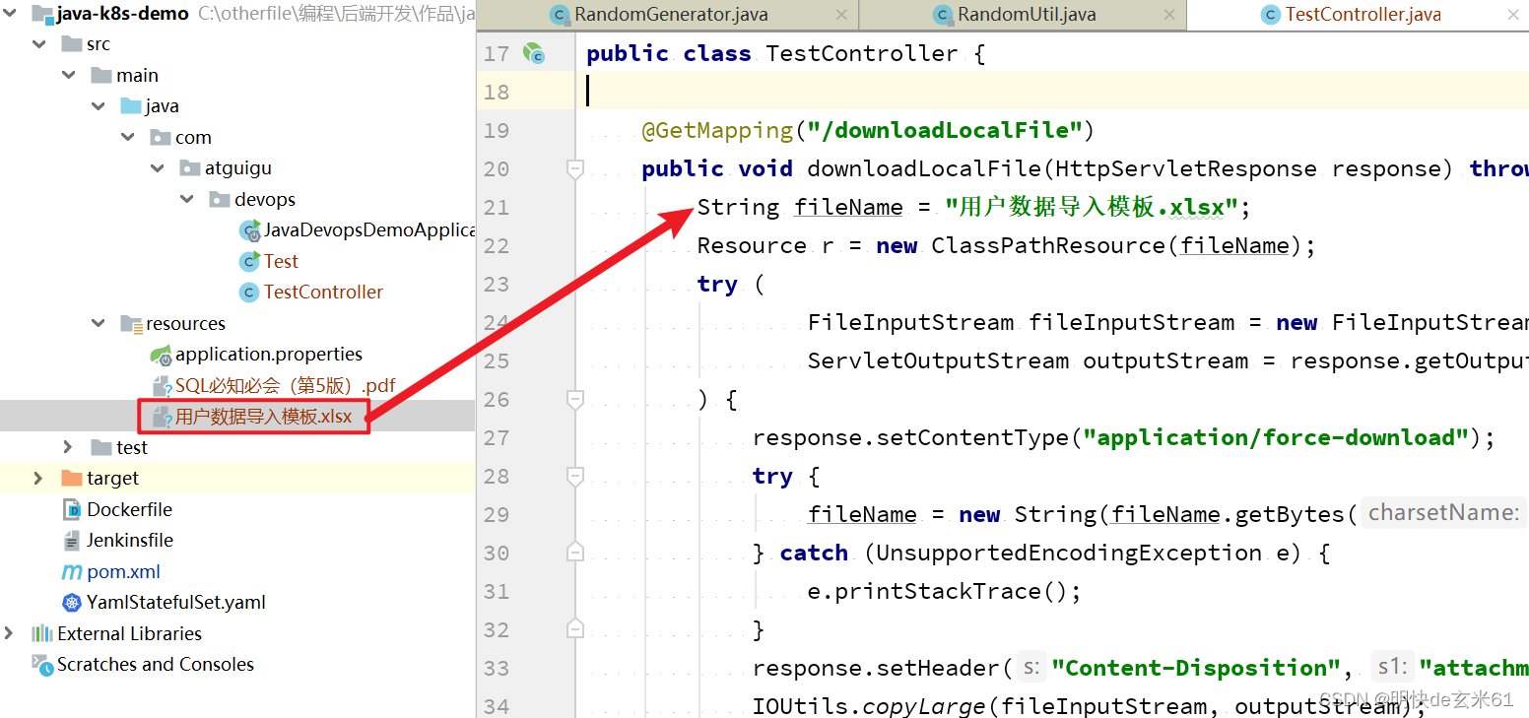Click the atguigu package icon
The width and height of the screenshot is (1529, 718).
[189, 168]
